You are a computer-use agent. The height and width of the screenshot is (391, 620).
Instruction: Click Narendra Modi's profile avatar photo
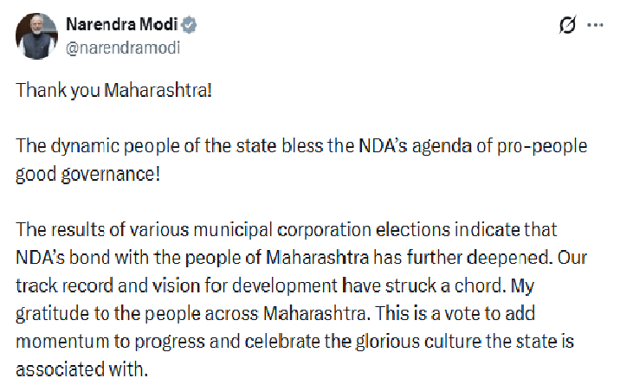pyautogui.click(x=36, y=36)
